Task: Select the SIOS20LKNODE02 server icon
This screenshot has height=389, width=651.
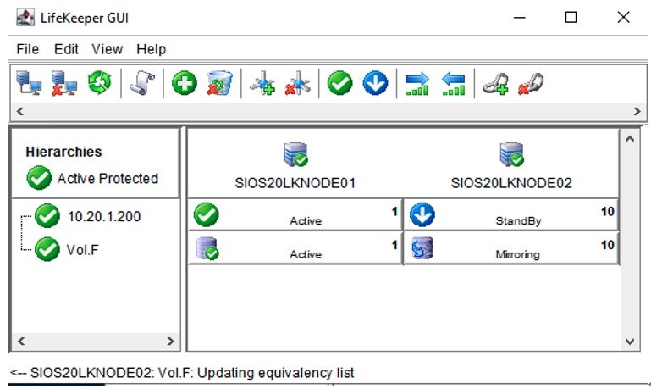Action: pyautogui.click(x=511, y=154)
